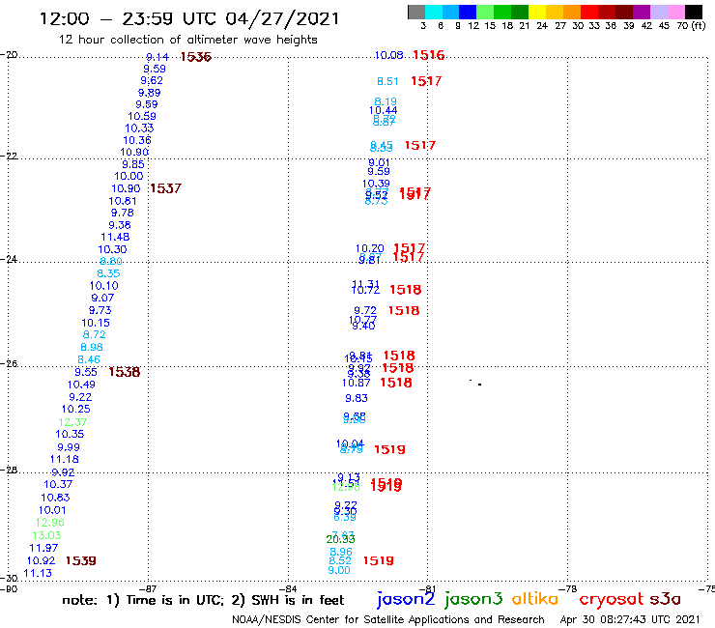Click the yellow swatch in the color scale
Screen dimensions: 715x628
pyautogui.click(x=536, y=12)
